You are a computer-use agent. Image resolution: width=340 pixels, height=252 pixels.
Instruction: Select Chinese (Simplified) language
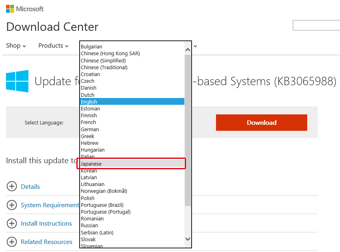[x=132, y=60]
